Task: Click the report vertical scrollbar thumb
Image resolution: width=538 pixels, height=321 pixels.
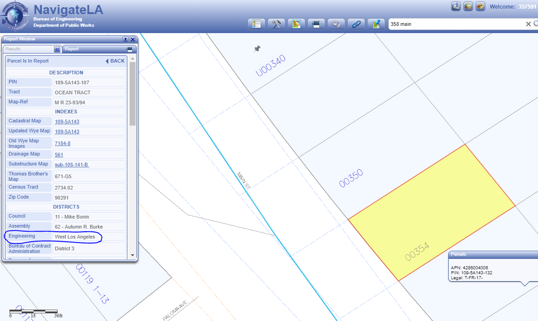Action: point(133,93)
